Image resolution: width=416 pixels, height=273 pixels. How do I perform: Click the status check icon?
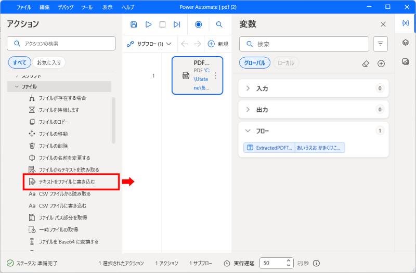click(x=10, y=263)
